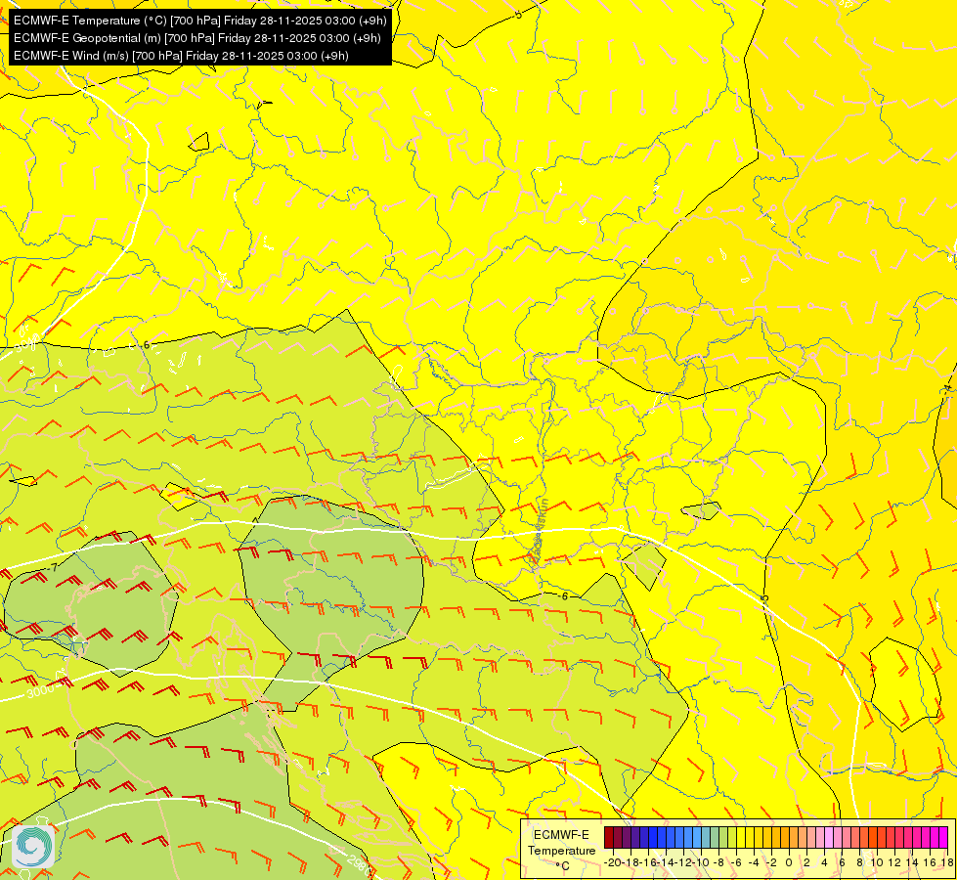This screenshot has height=880, width=957.
Task: Click the -7 isotherm contour label
Action: (54, 567)
